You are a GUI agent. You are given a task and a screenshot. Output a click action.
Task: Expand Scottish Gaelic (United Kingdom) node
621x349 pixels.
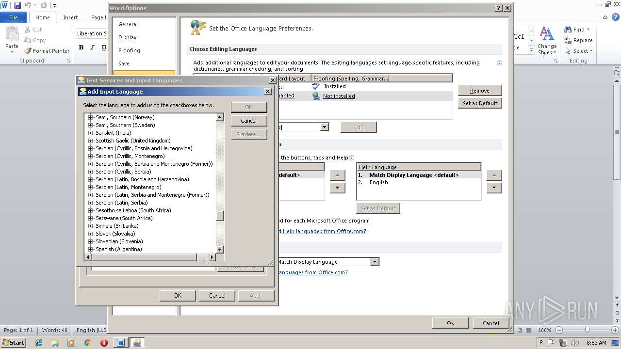[x=90, y=141]
